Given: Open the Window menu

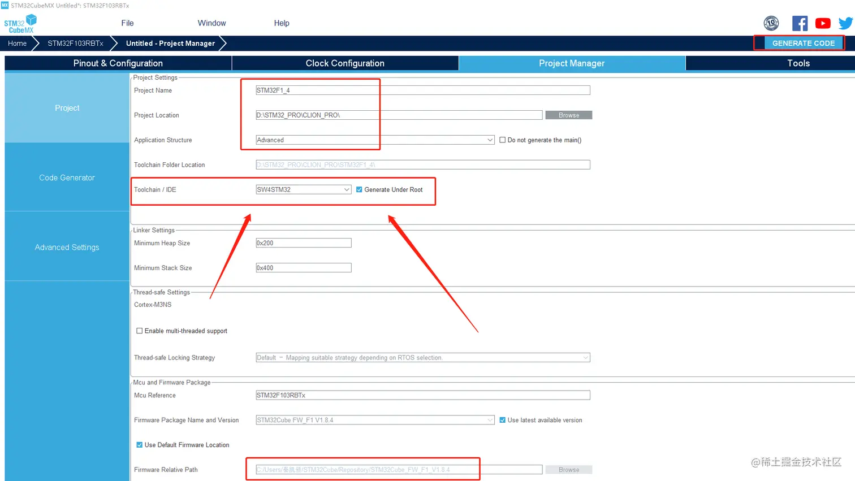Looking at the screenshot, I should pyautogui.click(x=212, y=23).
